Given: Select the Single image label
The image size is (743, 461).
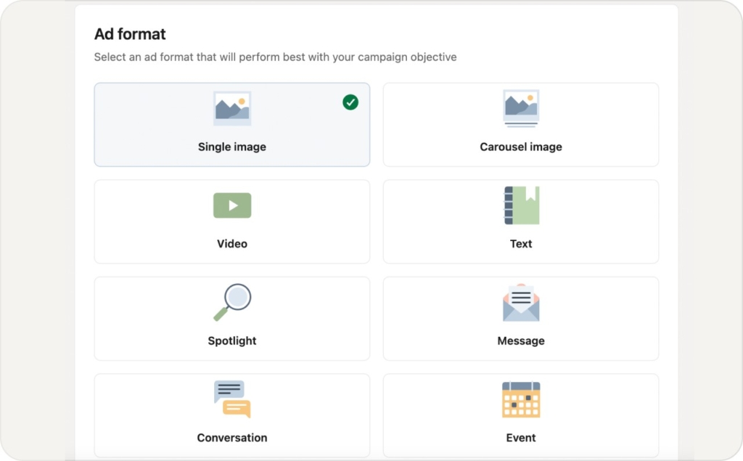Looking at the screenshot, I should (x=232, y=147).
